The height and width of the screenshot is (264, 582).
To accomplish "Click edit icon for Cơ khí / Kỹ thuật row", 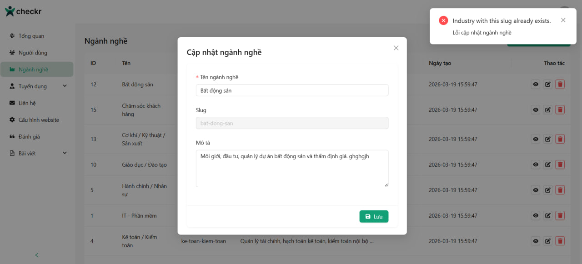I will pyautogui.click(x=548, y=139).
